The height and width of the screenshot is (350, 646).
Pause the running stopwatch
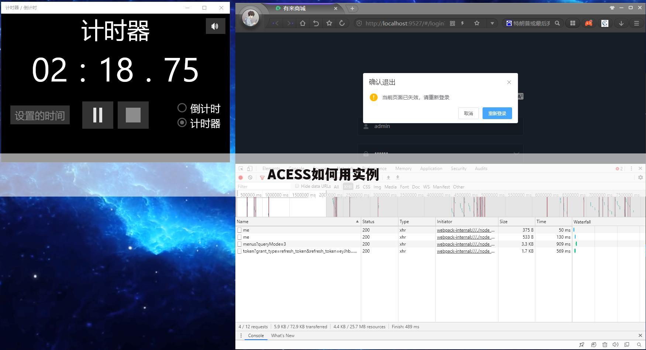(97, 115)
